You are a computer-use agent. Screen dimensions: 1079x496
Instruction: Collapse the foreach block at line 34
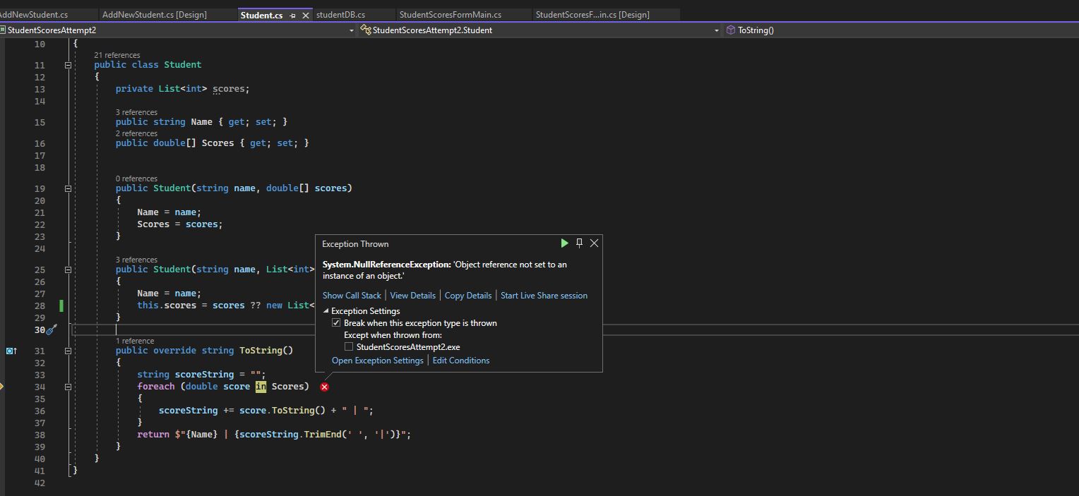click(x=68, y=387)
